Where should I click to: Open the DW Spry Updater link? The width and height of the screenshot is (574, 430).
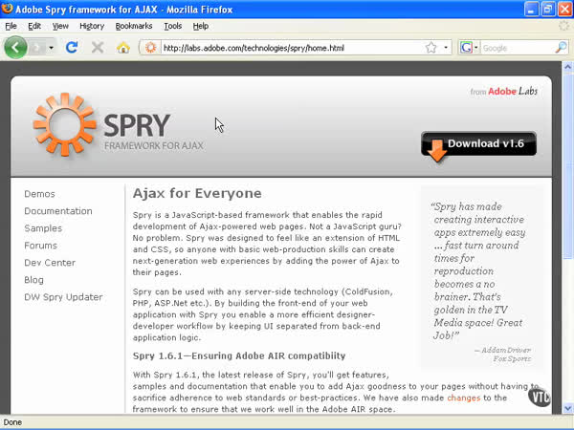[63, 297]
